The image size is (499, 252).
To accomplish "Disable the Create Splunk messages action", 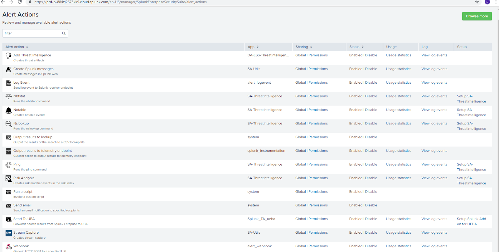I will [x=371, y=69].
